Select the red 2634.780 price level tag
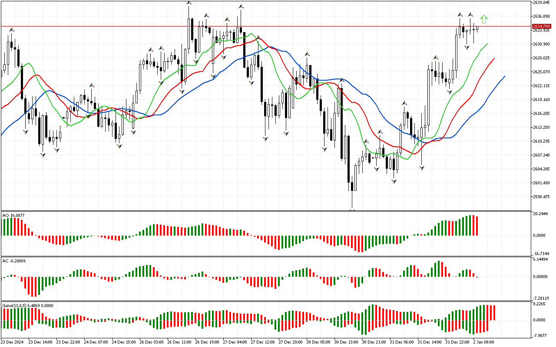The width and height of the screenshot is (556, 347). pos(541,26)
